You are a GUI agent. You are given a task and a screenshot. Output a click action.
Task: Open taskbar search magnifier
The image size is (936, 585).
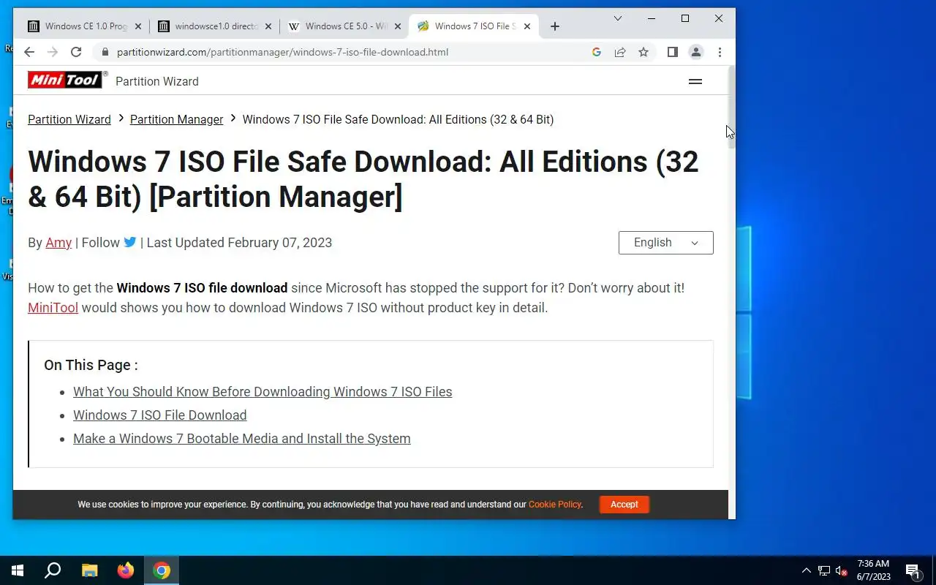click(x=53, y=570)
